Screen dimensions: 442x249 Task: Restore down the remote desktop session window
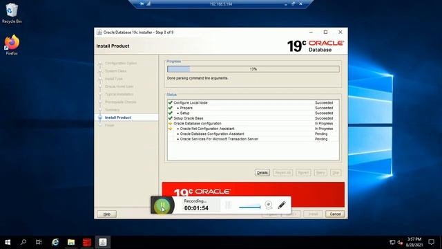293,3
